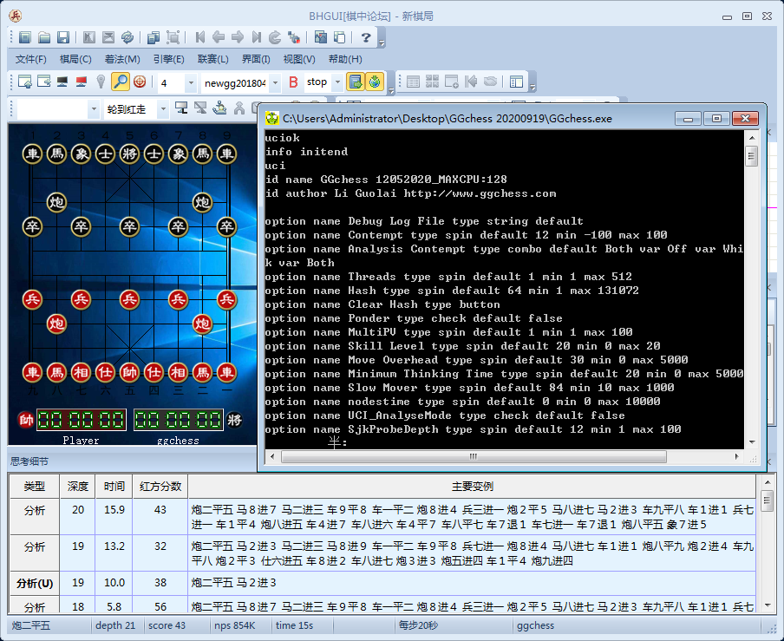Expand the stop dropdown
Image resolution: width=784 pixels, height=641 pixels.
tap(337, 82)
